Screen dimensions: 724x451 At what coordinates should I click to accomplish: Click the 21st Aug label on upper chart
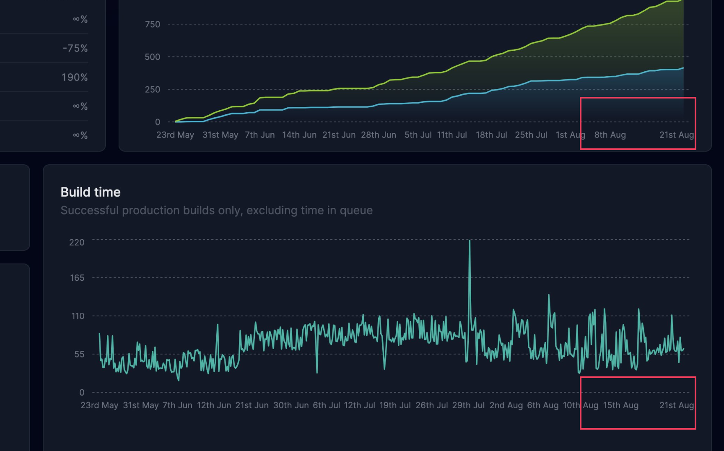(676, 135)
